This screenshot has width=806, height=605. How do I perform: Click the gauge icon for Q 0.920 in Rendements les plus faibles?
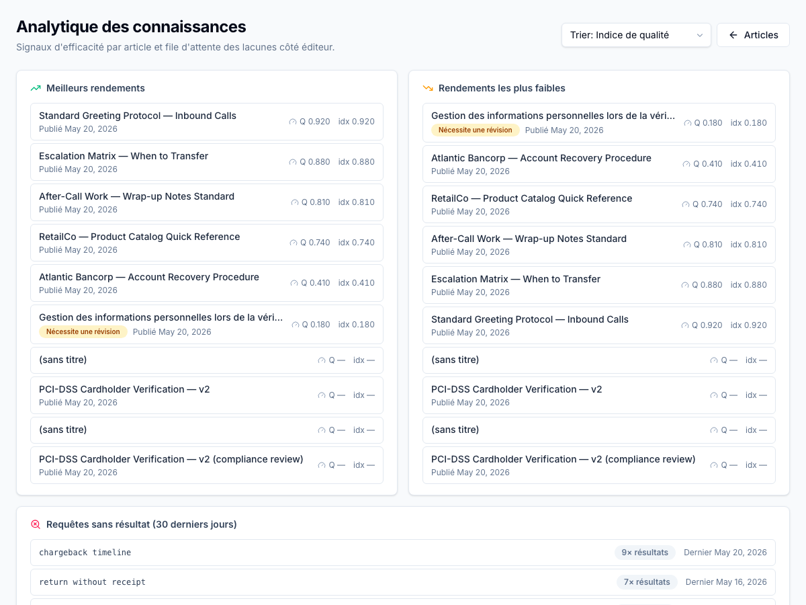(685, 325)
